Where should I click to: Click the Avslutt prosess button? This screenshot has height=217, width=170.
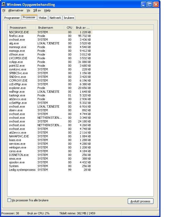[x=141, y=201]
